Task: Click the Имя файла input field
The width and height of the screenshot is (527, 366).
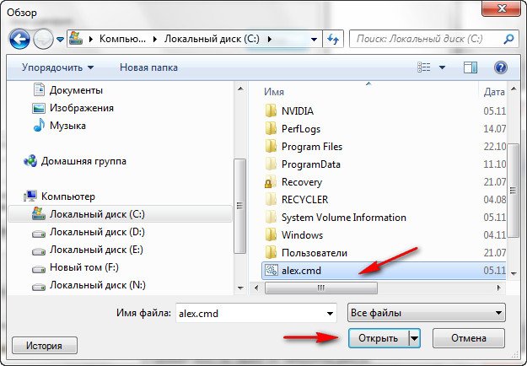Action: tap(255, 313)
